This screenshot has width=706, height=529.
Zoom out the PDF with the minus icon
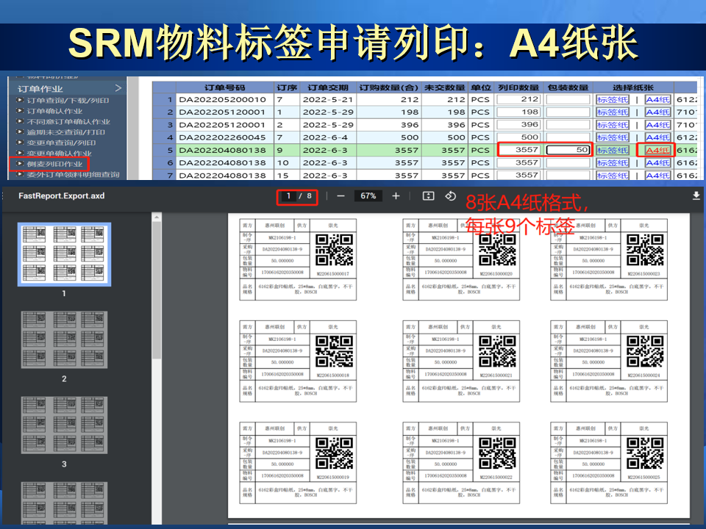coord(340,196)
